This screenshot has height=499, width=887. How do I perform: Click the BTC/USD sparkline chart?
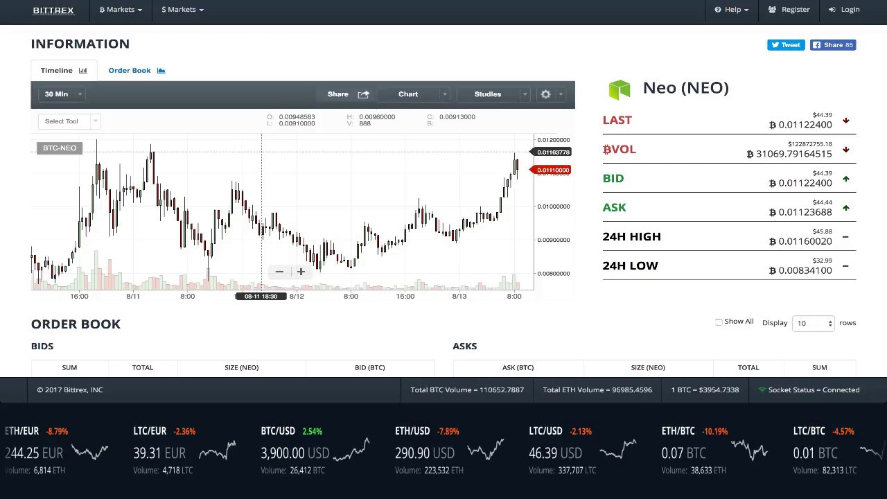[x=351, y=450]
